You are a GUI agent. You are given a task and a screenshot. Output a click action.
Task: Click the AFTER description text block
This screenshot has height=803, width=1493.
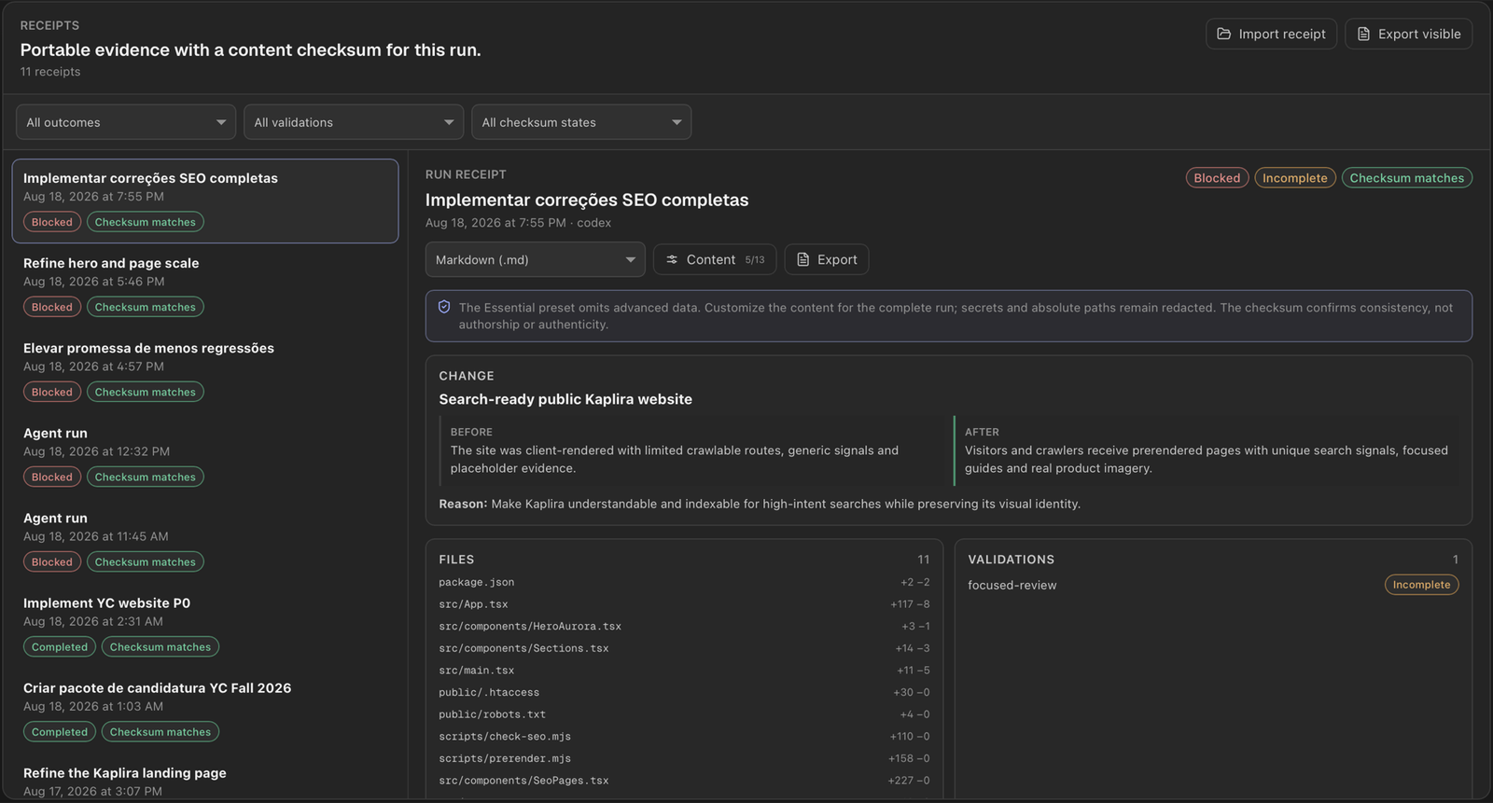(x=1207, y=459)
